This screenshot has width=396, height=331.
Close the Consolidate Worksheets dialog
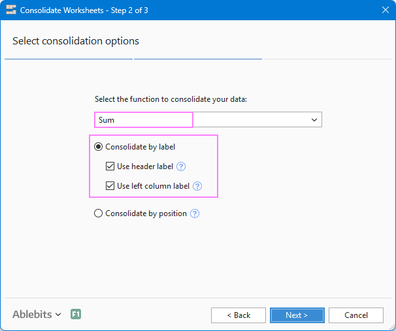coord(386,10)
